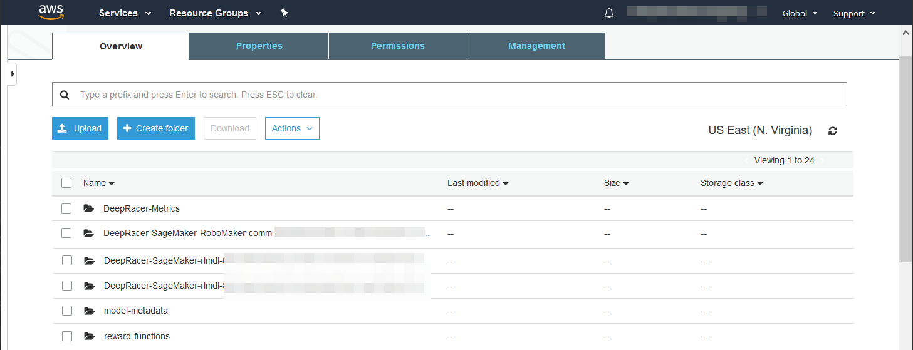This screenshot has width=913, height=350.
Task: Click the DeepRacer-Metrics folder icon
Action: tap(88, 208)
